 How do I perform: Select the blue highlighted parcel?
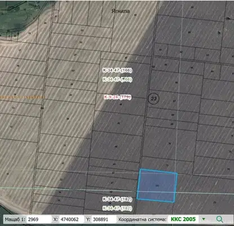tap(157, 186)
